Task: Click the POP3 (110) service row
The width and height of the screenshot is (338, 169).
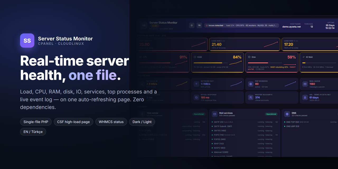Action: point(245,135)
